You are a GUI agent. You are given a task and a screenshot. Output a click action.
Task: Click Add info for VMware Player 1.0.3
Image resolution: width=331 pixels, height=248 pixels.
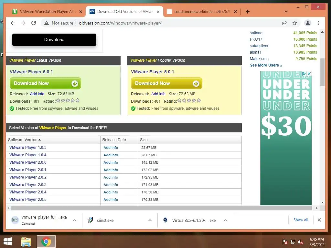click(x=111, y=148)
